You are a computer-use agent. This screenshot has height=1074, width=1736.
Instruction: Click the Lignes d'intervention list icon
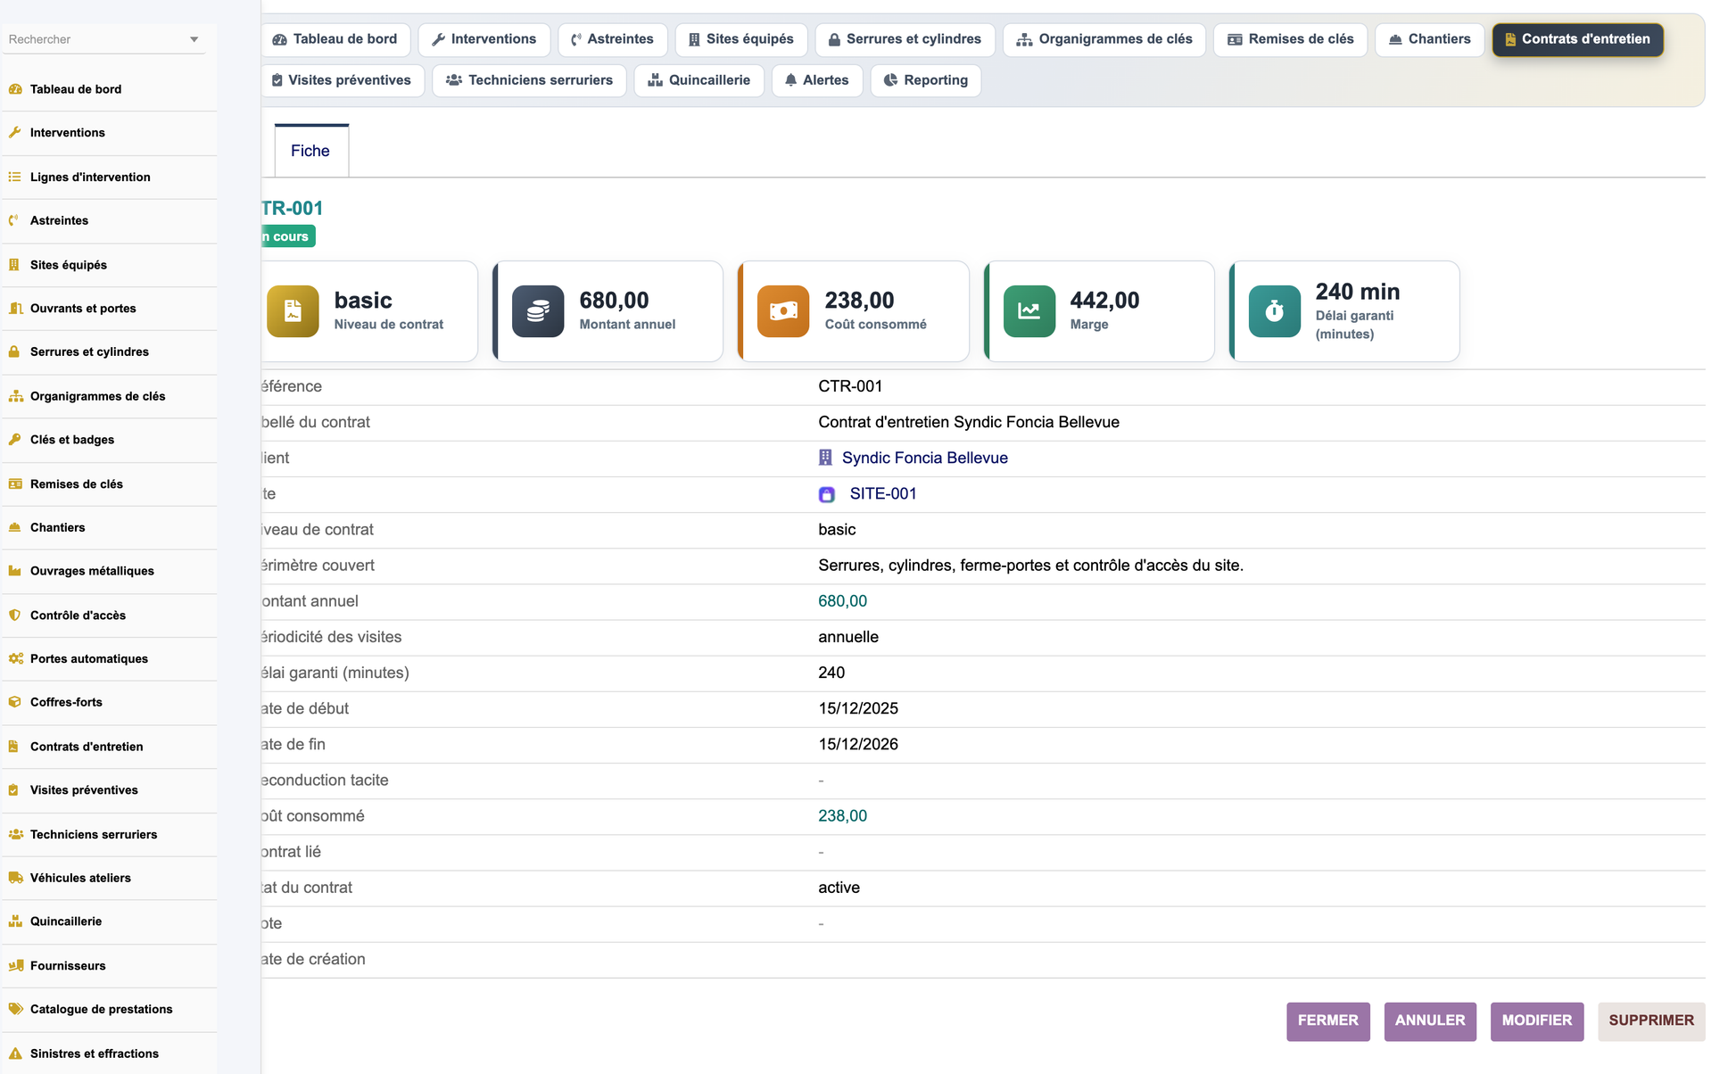[15, 178]
